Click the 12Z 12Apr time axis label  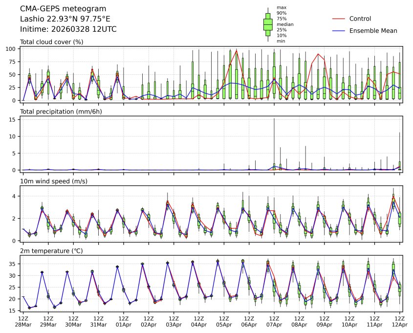coord(400,321)
